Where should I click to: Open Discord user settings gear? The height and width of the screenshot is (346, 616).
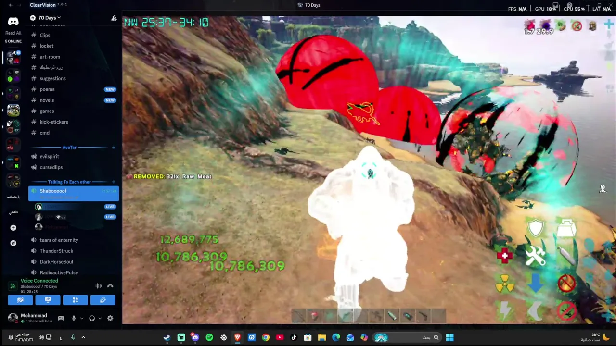coord(110,318)
